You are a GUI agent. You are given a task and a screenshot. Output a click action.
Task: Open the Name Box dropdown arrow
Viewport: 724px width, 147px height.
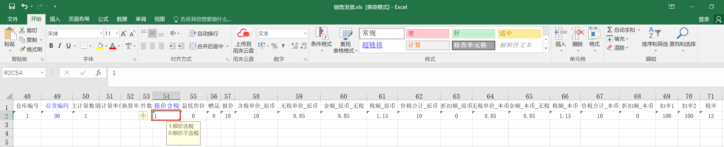[42, 73]
